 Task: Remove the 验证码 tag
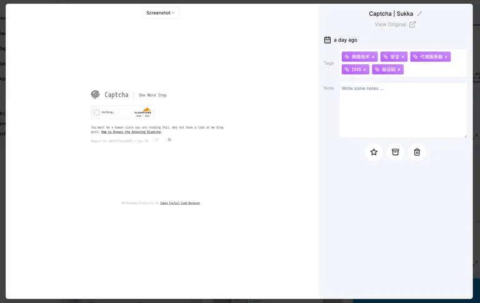[x=399, y=69]
